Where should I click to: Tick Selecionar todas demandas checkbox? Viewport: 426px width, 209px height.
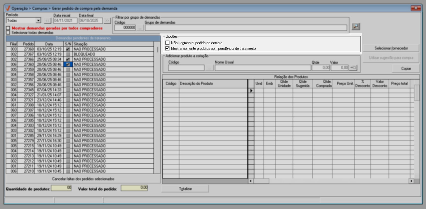(8, 33)
